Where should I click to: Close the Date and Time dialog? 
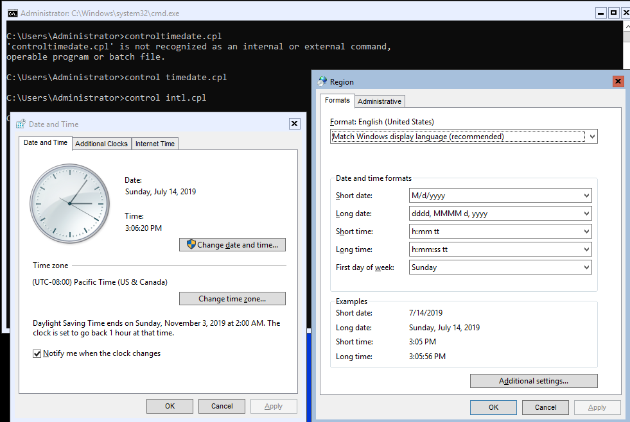pyautogui.click(x=294, y=124)
